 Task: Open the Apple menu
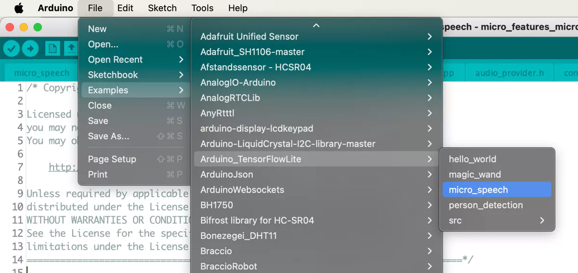point(19,8)
